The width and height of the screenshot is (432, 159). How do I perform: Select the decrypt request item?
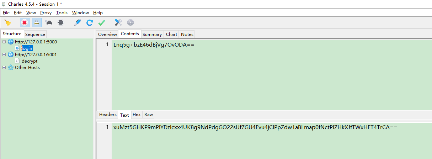coord(30,61)
